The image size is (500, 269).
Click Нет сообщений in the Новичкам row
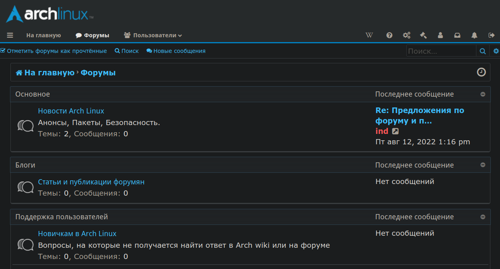405,233
